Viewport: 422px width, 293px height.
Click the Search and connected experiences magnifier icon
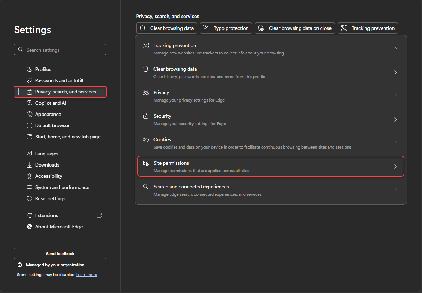click(146, 187)
